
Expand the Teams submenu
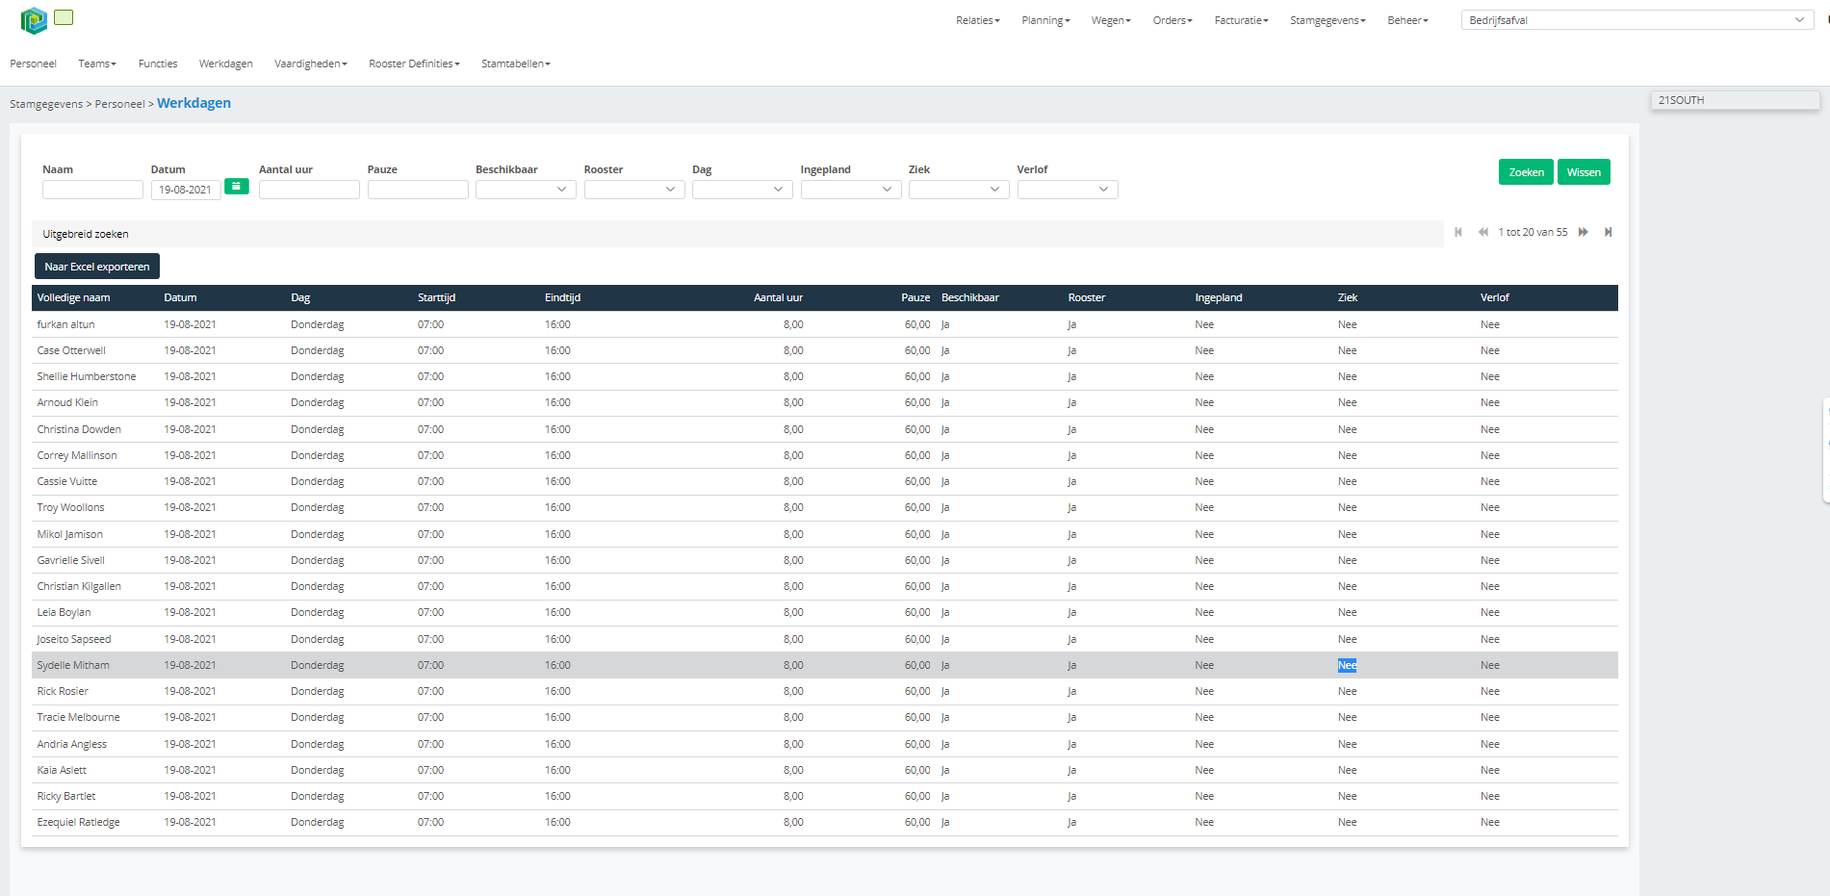tap(97, 64)
